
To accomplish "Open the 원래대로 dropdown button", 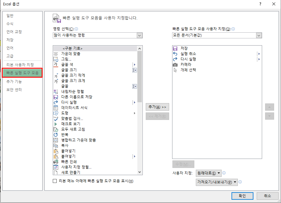I will pyautogui.click(x=209, y=173).
